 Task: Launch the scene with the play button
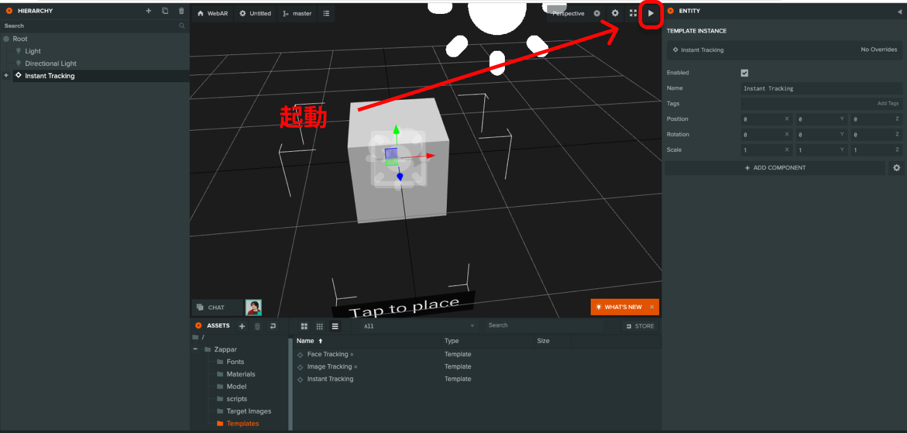[651, 13]
